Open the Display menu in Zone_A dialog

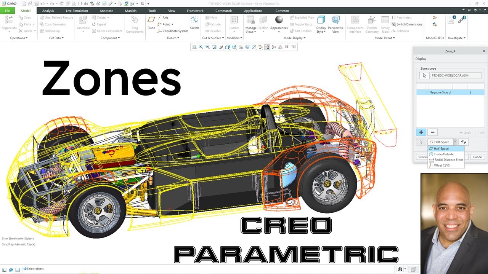tap(421, 59)
